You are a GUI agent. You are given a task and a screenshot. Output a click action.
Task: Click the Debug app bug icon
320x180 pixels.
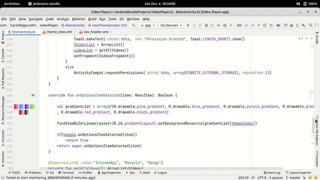tap(206, 25)
